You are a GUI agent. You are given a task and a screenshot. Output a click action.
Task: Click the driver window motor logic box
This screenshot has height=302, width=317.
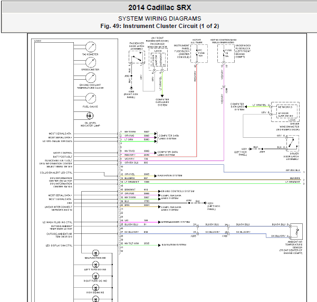point(285,112)
